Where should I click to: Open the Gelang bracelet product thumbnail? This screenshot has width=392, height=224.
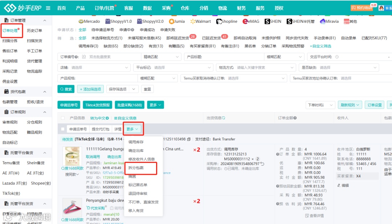coord(72,156)
